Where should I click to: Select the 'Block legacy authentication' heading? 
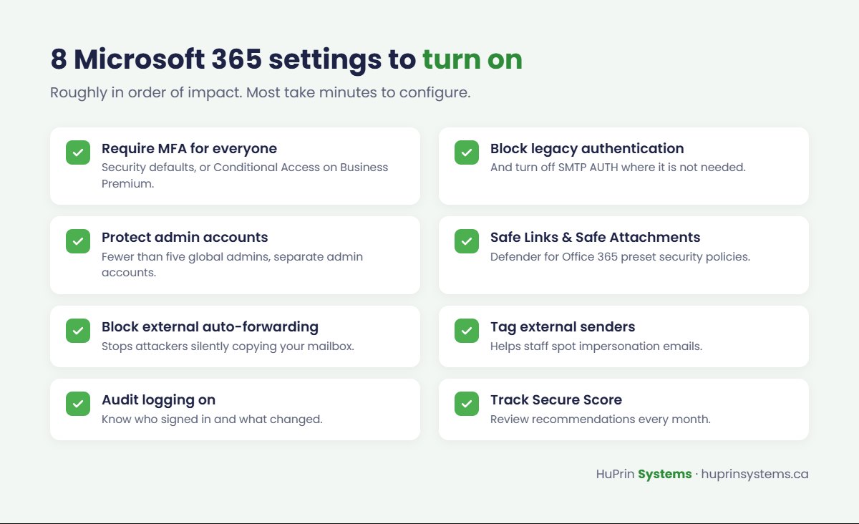point(587,149)
